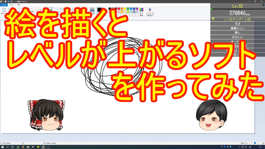265x149 pixels.
Task: Click the 素晴らしい praise row
Action: (x=238, y=28)
